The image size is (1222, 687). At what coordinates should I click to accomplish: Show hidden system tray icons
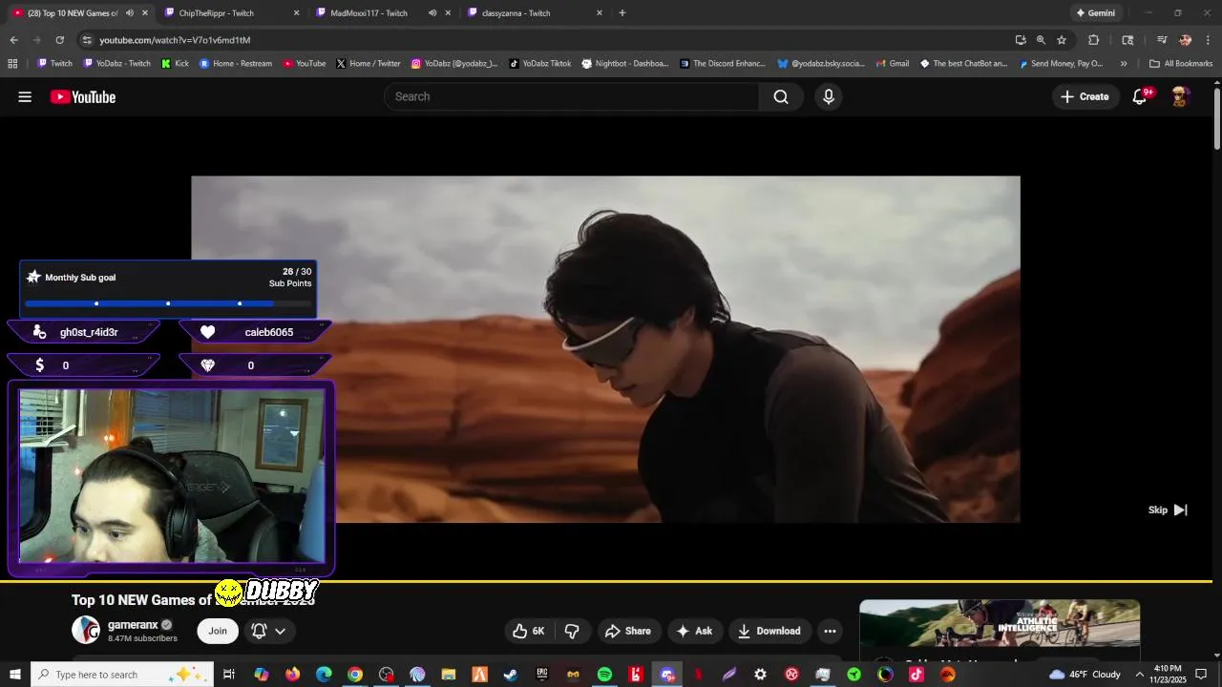click(1139, 675)
